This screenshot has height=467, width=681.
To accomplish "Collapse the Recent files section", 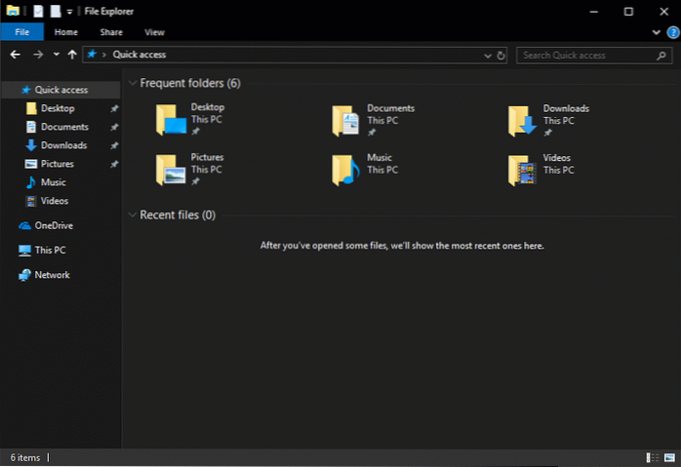I will pyautogui.click(x=132, y=214).
